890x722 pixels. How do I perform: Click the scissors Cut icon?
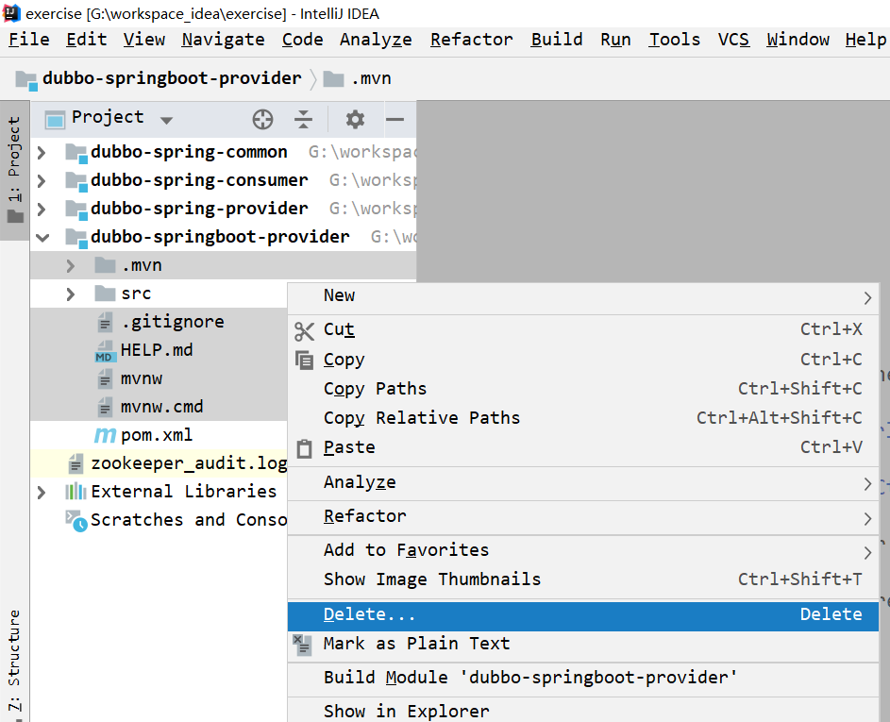[x=304, y=330]
